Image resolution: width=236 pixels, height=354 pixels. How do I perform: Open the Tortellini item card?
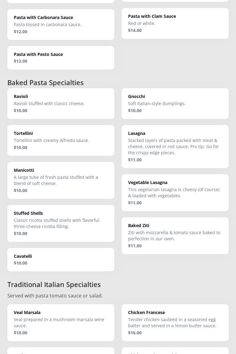pyautogui.click(x=61, y=140)
